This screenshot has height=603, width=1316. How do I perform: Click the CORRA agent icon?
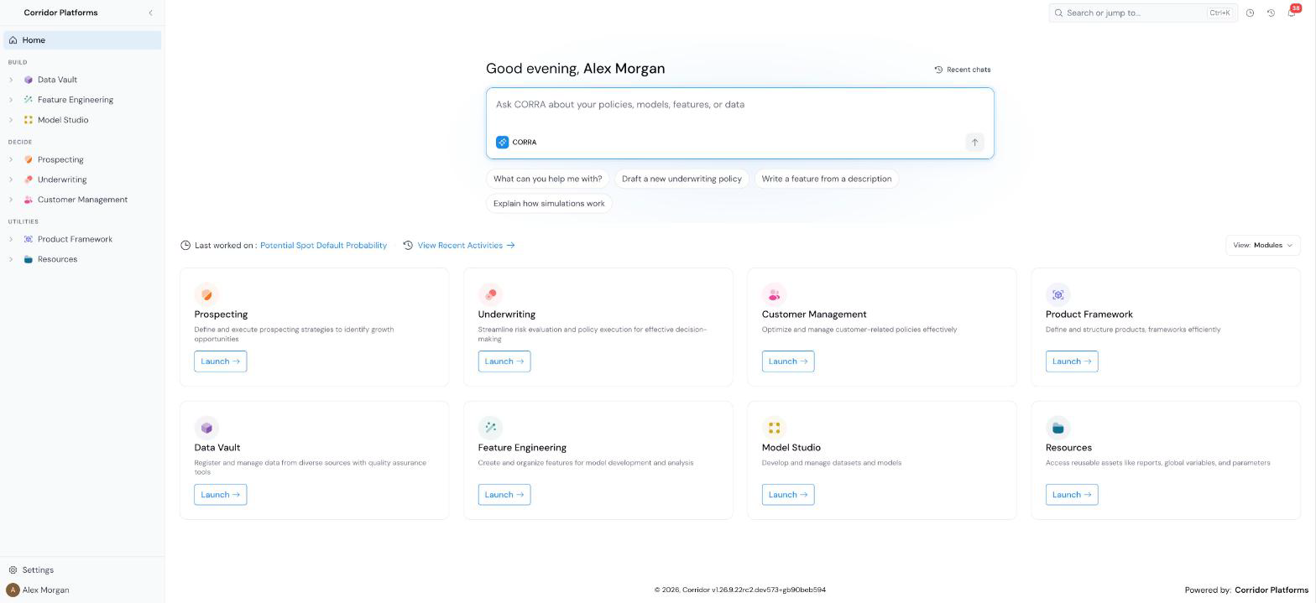pyautogui.click(x=502, y=143)
